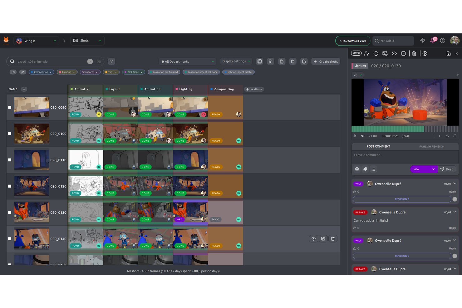This screenshot has height=308, width=462.
Task: Close the Lighting task side panel
Action: (x=457, y=53)
